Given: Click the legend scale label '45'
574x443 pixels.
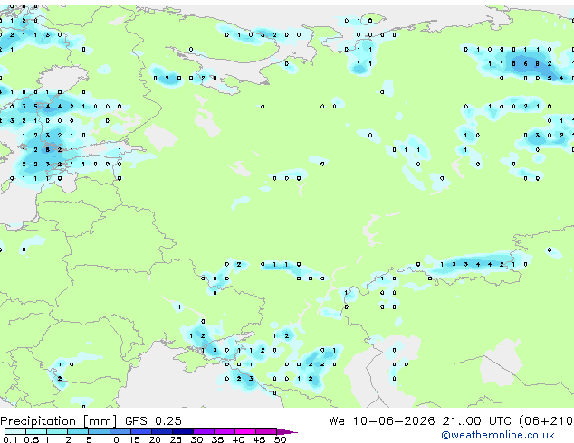Looking at the screenshot, I should pyautogui.click(x=259, y=439).
